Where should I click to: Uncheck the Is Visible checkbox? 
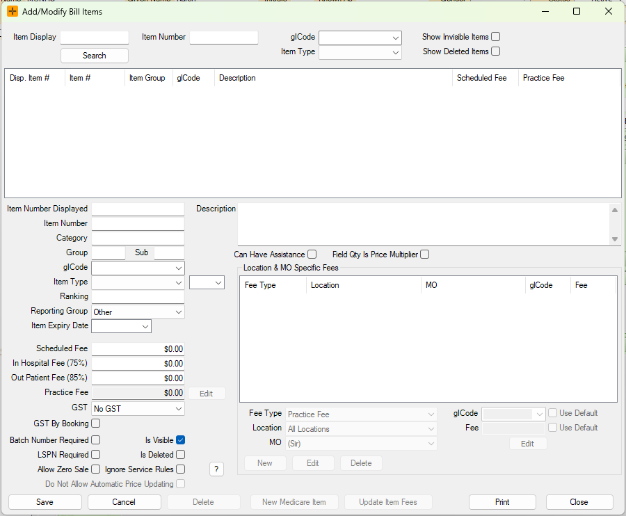pyautogui.click(x=181, y=440)
